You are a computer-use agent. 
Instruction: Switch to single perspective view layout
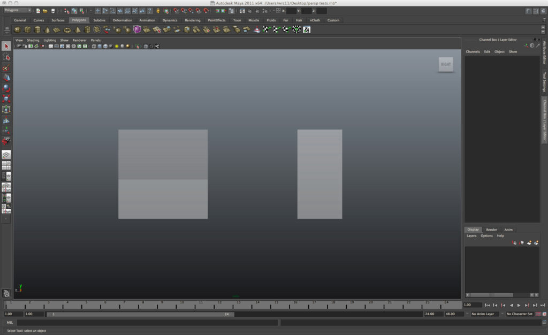coord(6,155)
